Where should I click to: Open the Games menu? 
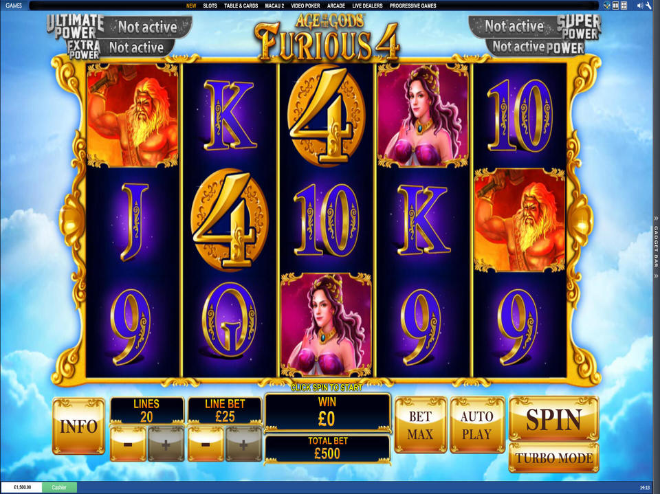[14, 5]
